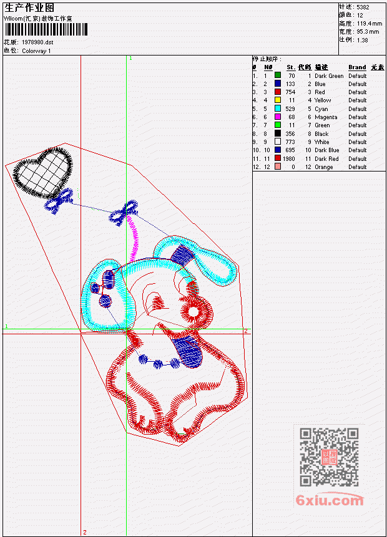Click the '生产作业图' worksheet title
This screenshot has width=387, height=537.
click(29, 7)
